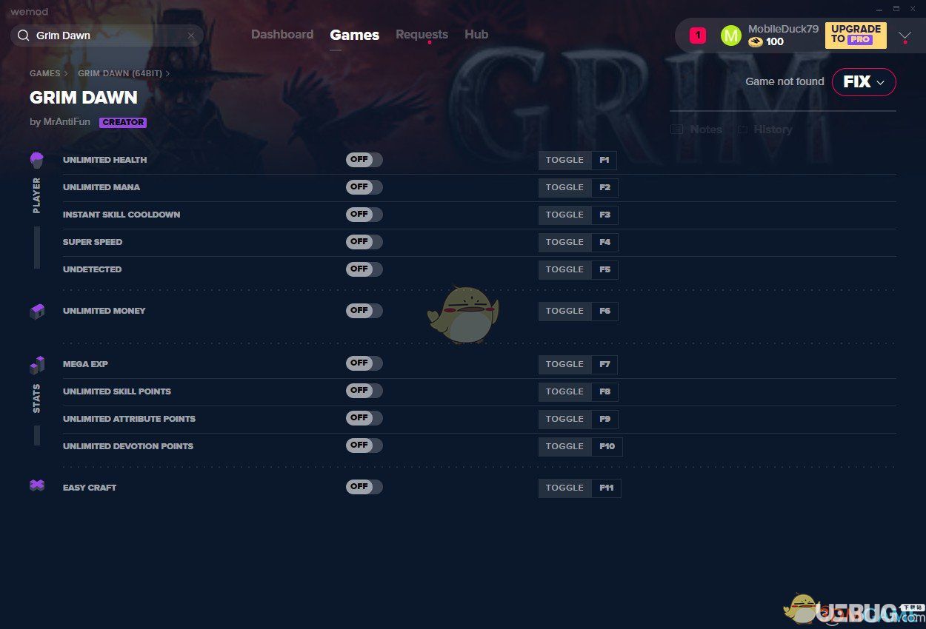Toggle Unlimited Health on
Image resolution: width=926 pixels, height=629 pixels.
point(364,160)
